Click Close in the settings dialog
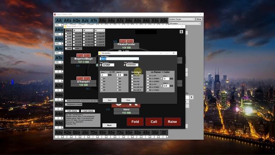The height and width of the screenshot is (155, 275). click(x=128, y=100)
